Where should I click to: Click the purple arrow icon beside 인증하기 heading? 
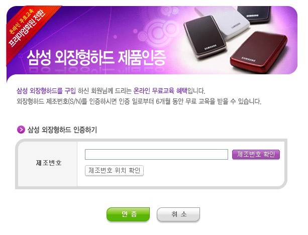point(21,130)
